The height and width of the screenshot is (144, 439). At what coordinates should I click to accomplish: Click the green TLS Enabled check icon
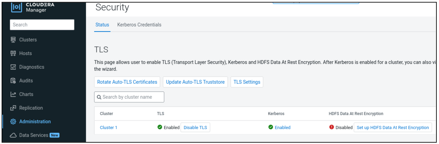[x=160, y=127]
